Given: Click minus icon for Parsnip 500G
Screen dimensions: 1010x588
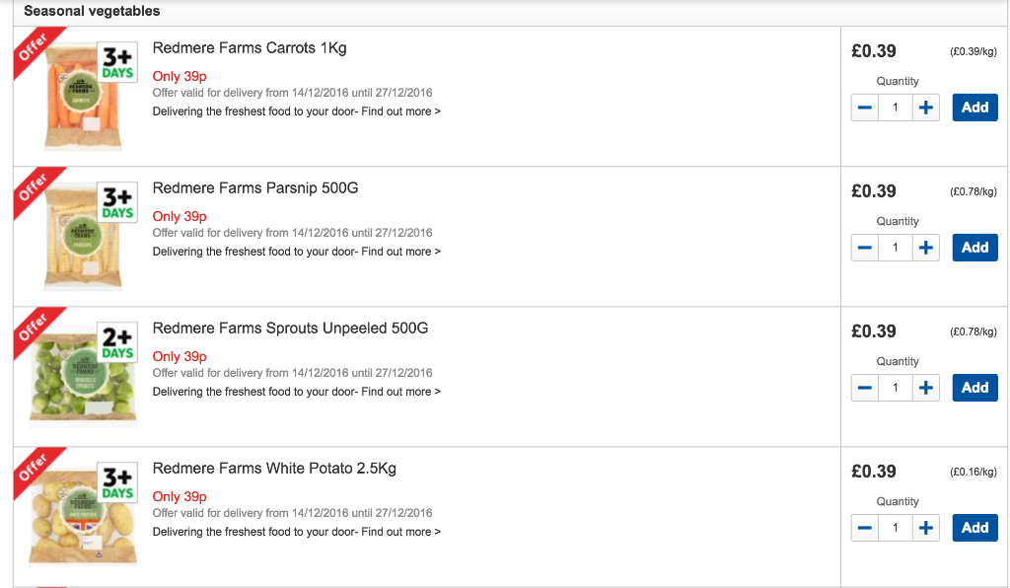Looking at the screenshot, I should (864, 248).
